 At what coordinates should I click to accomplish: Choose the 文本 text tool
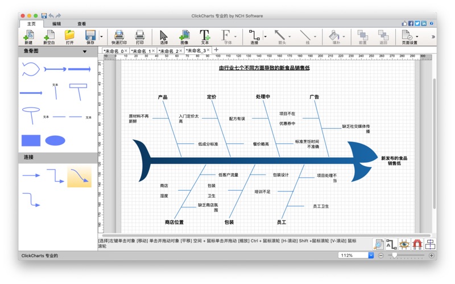205,37
